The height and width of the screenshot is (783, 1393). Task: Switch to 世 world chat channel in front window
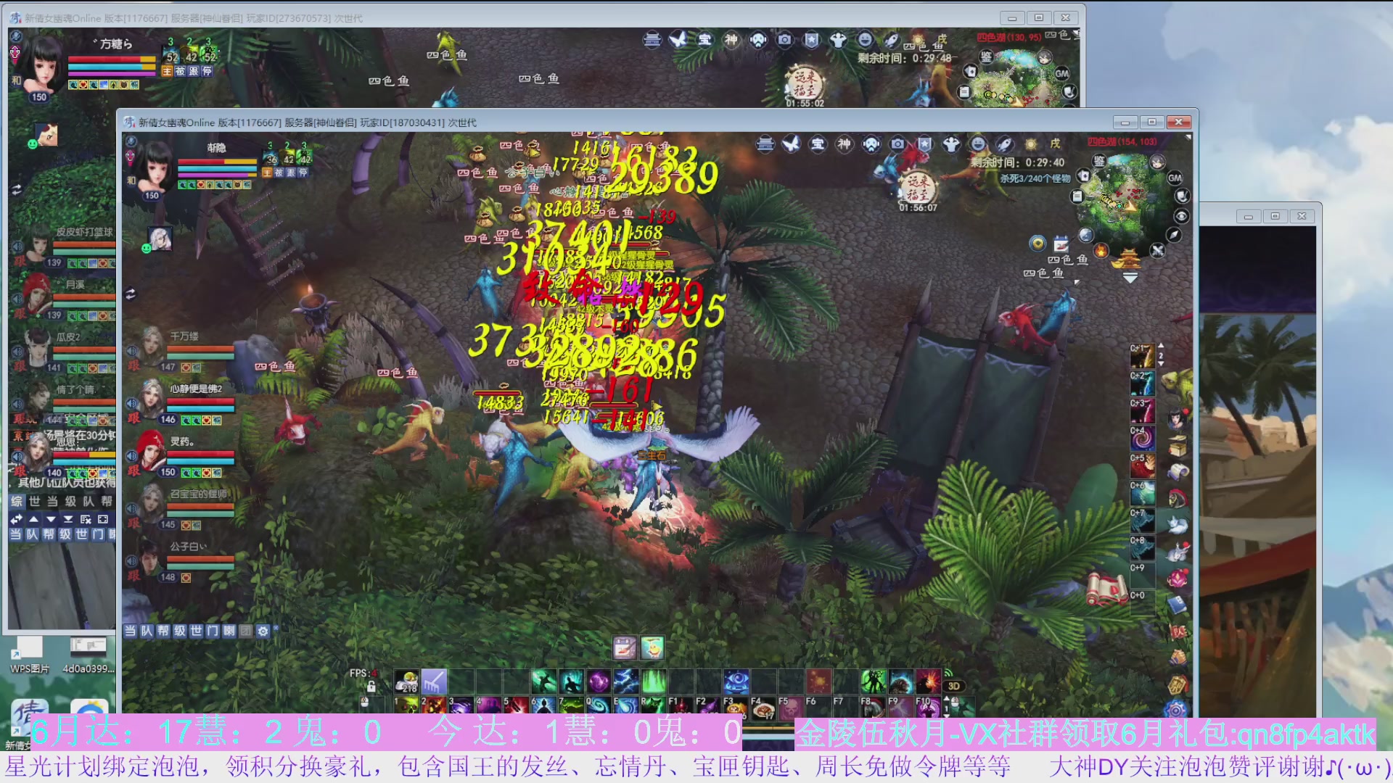196,631
